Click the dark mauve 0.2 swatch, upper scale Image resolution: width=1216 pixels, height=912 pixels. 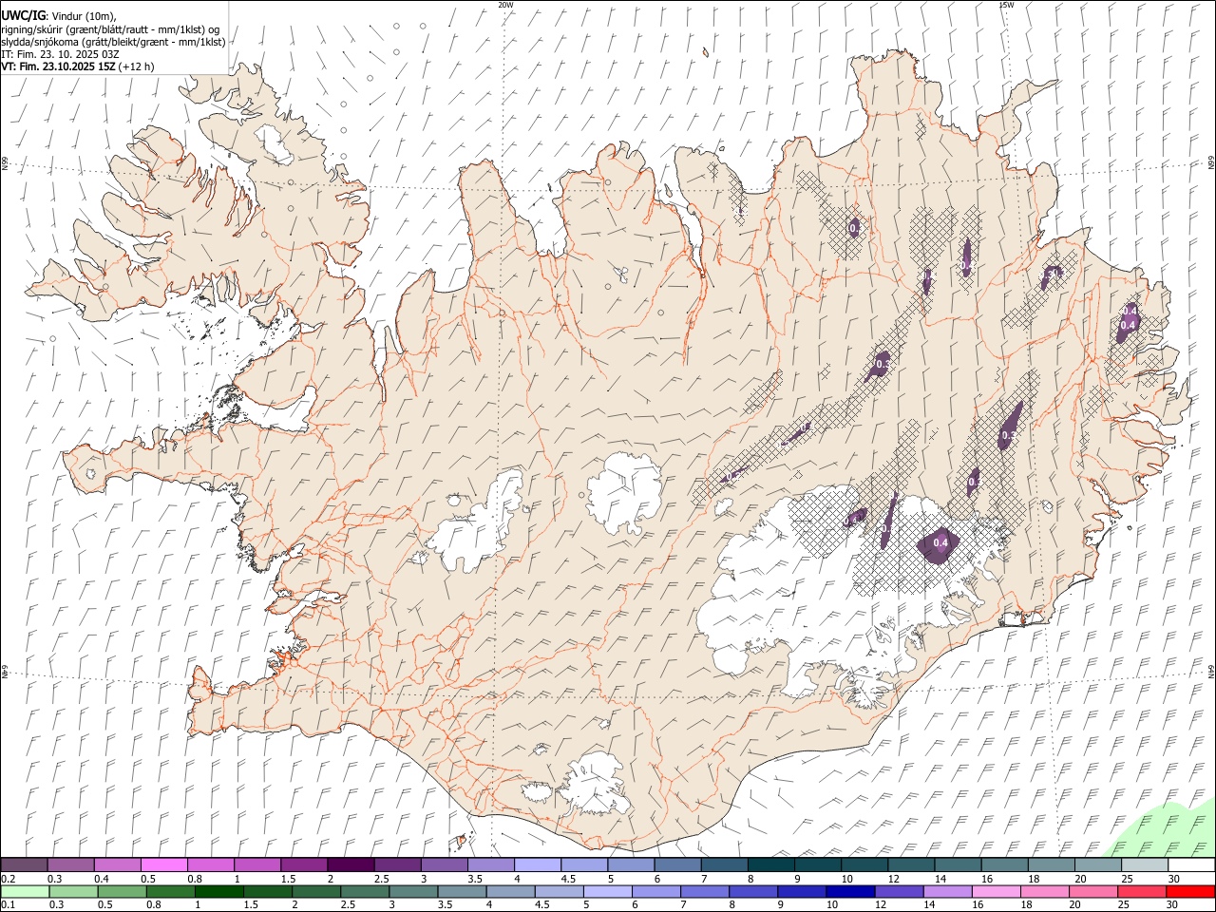(x=24, y=865)
